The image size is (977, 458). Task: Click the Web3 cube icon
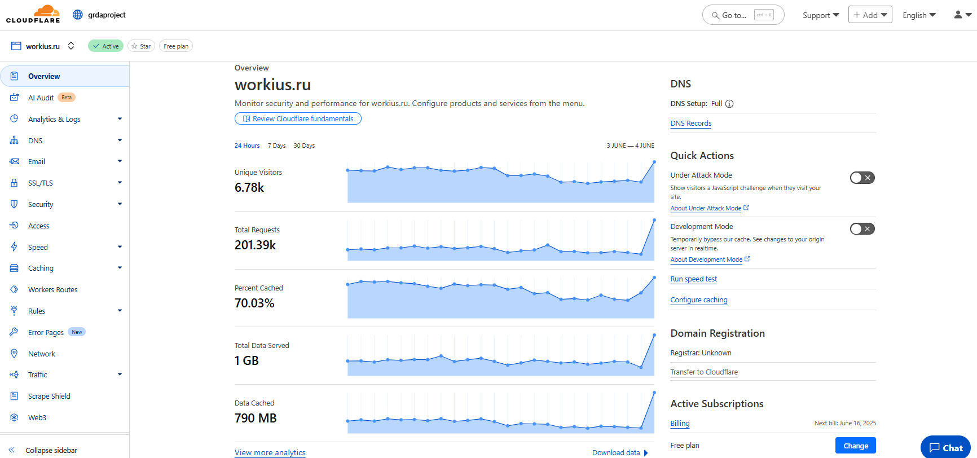click(14, 417)
